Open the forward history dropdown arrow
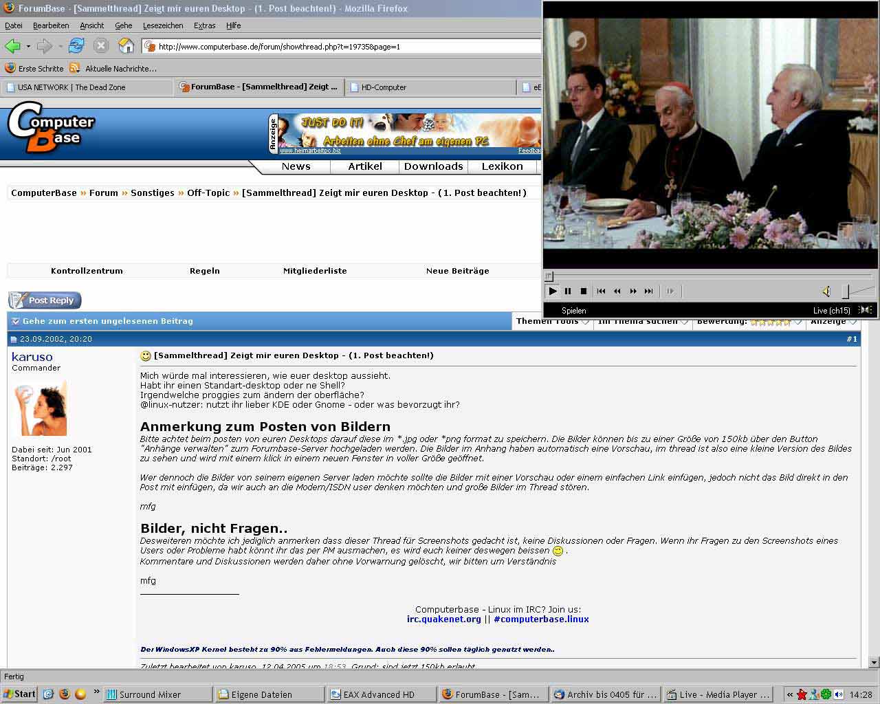 coord(60,47)
